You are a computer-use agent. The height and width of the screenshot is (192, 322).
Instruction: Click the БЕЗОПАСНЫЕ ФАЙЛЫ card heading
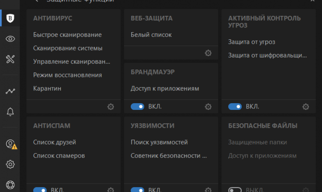coord(263,126)
